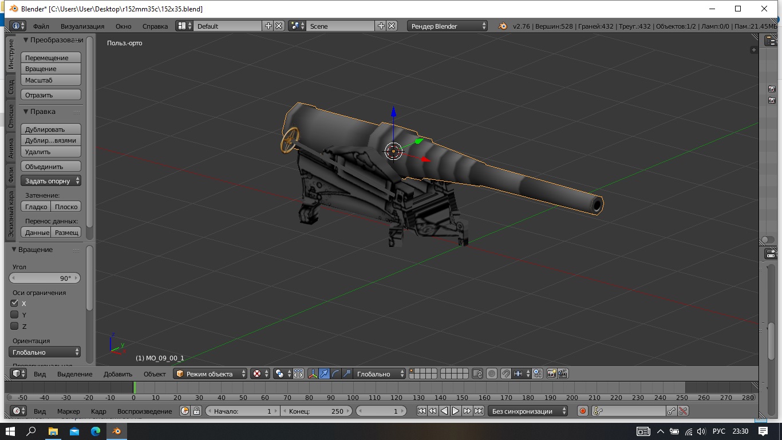Delete the Default screen layout with X
The image size is (782, 440).
coord(279,26)
